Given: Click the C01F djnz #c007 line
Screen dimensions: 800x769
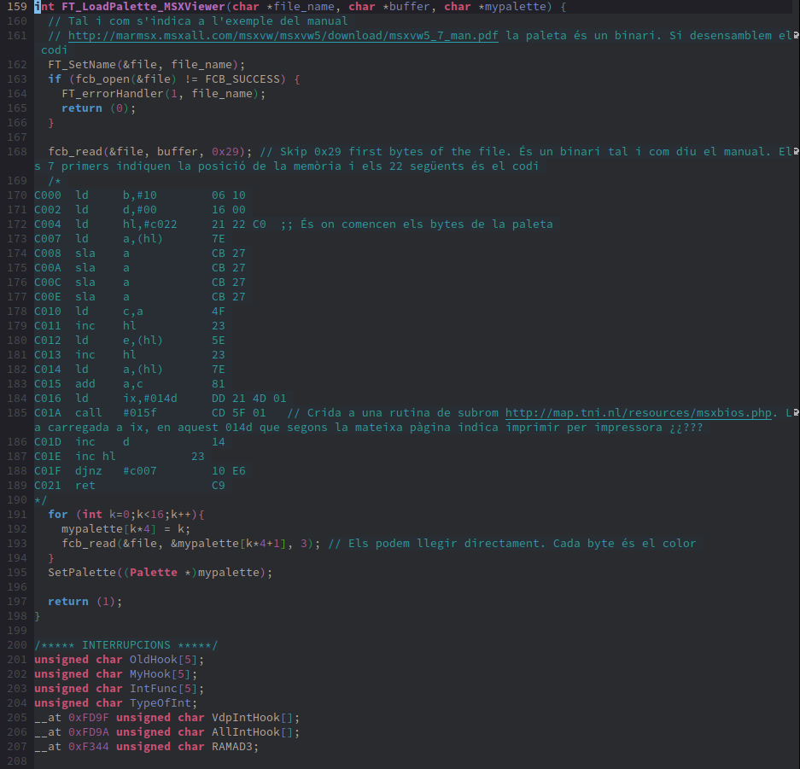Looking at the screenshot, I should pos(140,470).
